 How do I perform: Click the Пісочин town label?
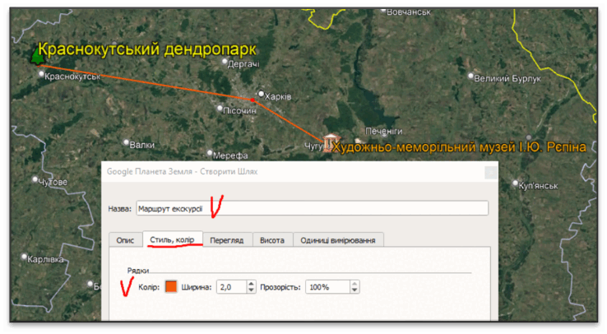click(239, 111)
